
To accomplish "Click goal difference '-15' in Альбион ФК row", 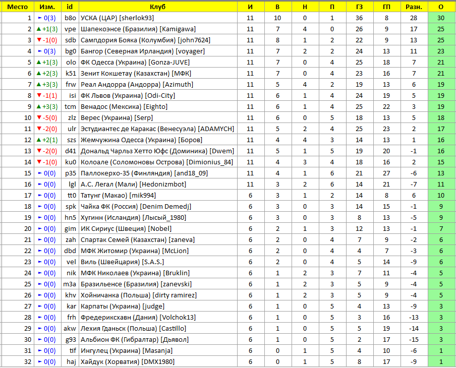I will [414, 339].
